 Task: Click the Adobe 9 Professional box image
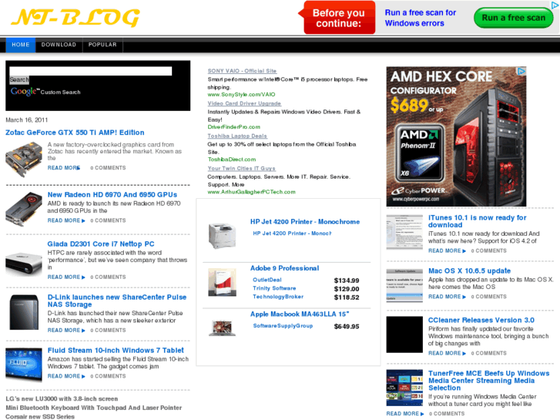(x=222, y=282)
